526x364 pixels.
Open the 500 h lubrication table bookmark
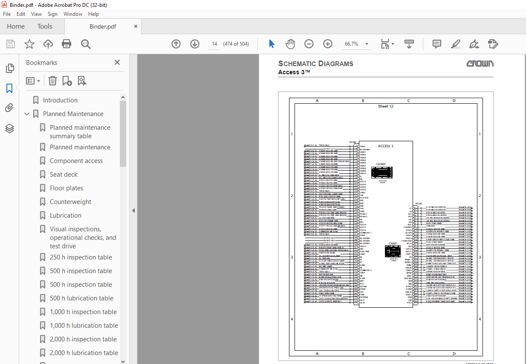point(81,298)
